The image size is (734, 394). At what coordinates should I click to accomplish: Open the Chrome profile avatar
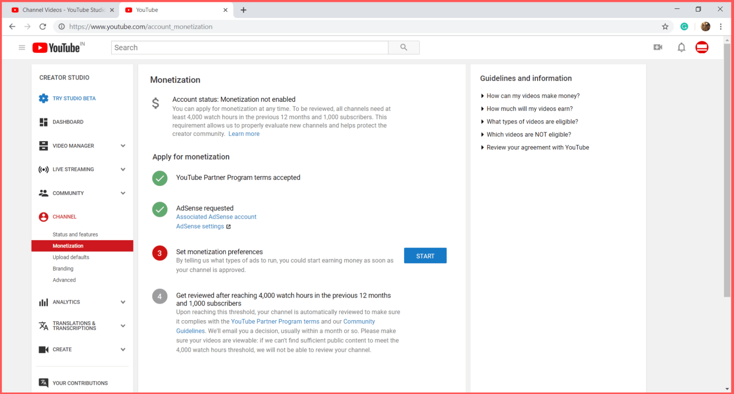pyautogui.click(x=706, y=27)
